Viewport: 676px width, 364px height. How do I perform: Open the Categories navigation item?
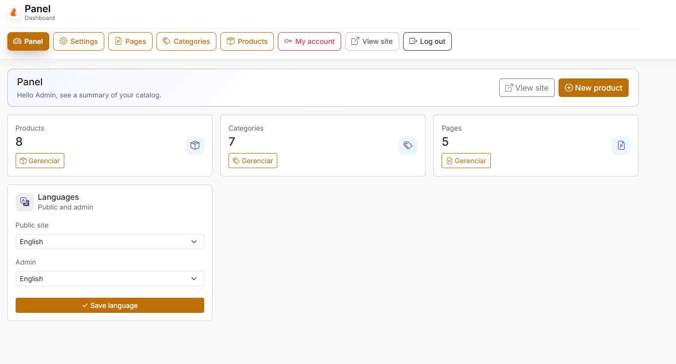coord(186,41)
